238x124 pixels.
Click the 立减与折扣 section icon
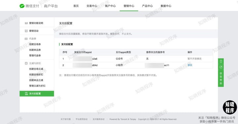pos(26,63)
